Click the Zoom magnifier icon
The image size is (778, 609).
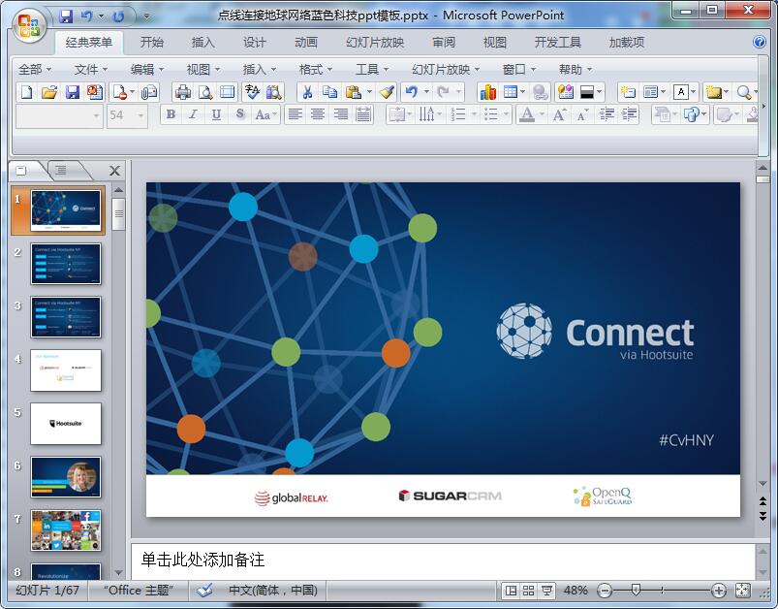[x=743, y=92]
